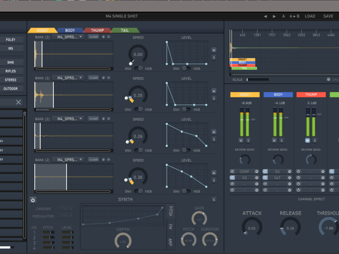Viewport: 339px width, 254px height.
Task: Solo the ONSET mixer channel
Action: coord(248,140)
